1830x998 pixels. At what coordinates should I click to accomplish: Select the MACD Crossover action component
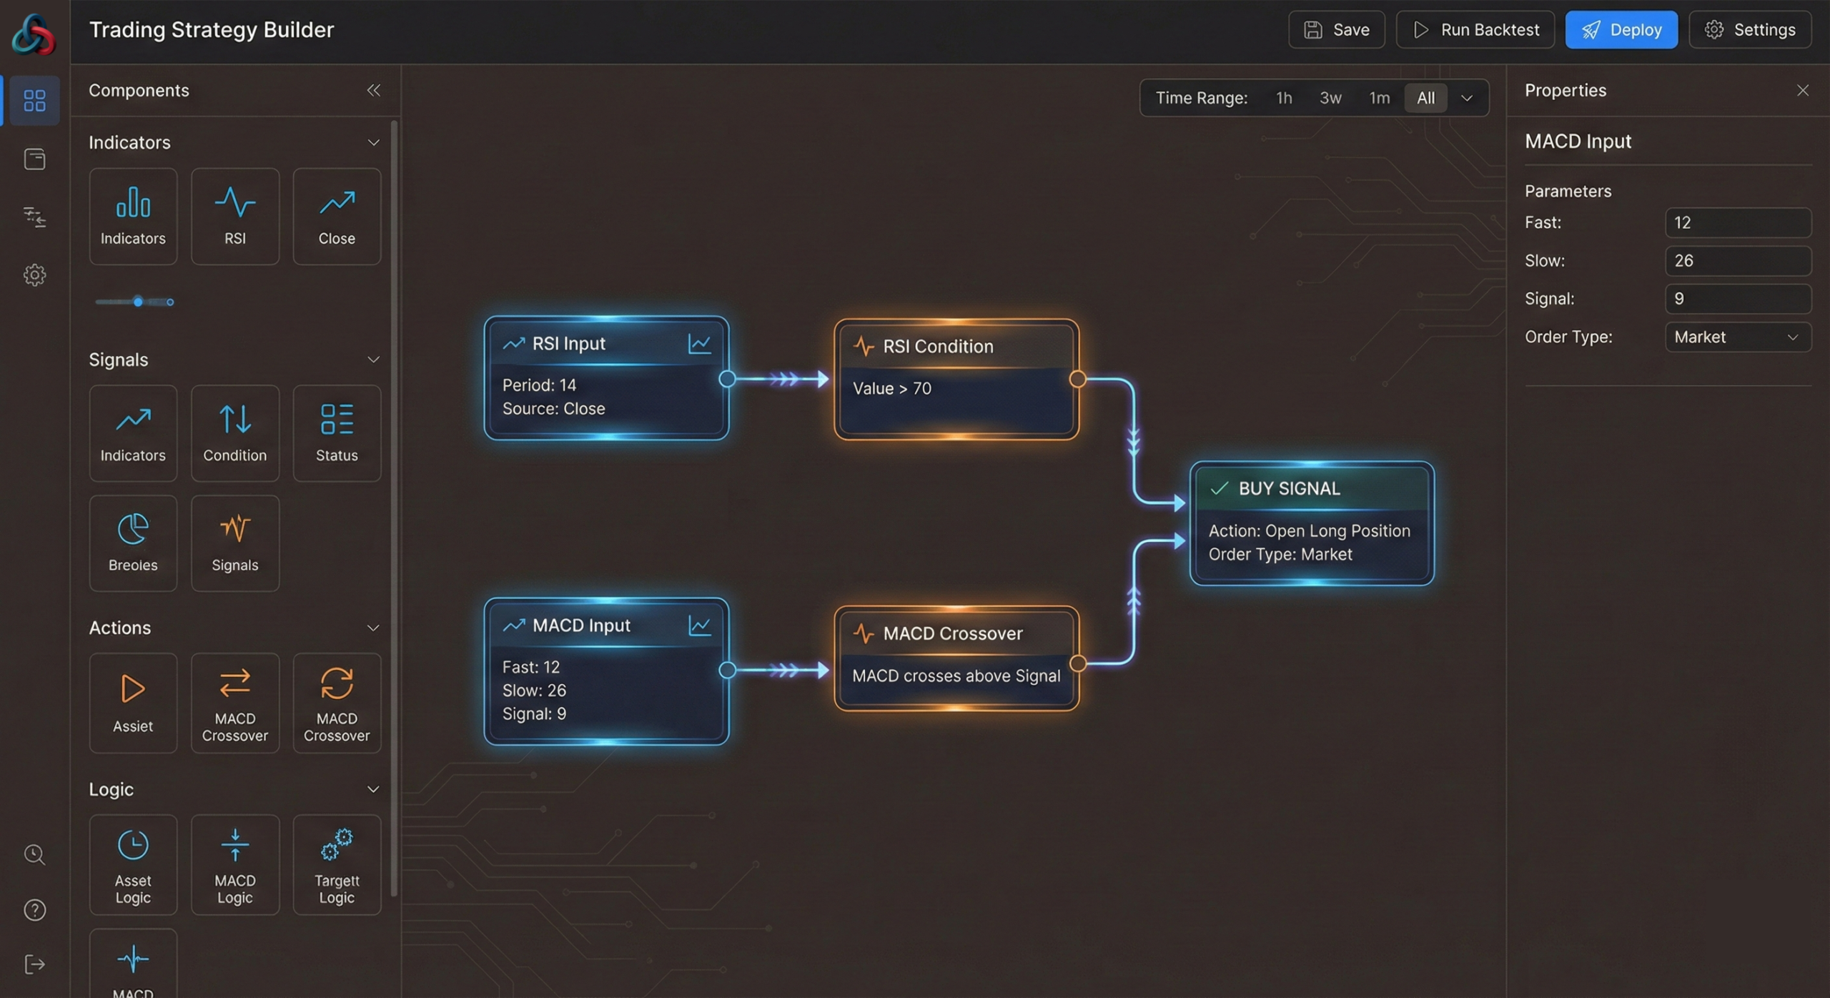click(234, 703)
